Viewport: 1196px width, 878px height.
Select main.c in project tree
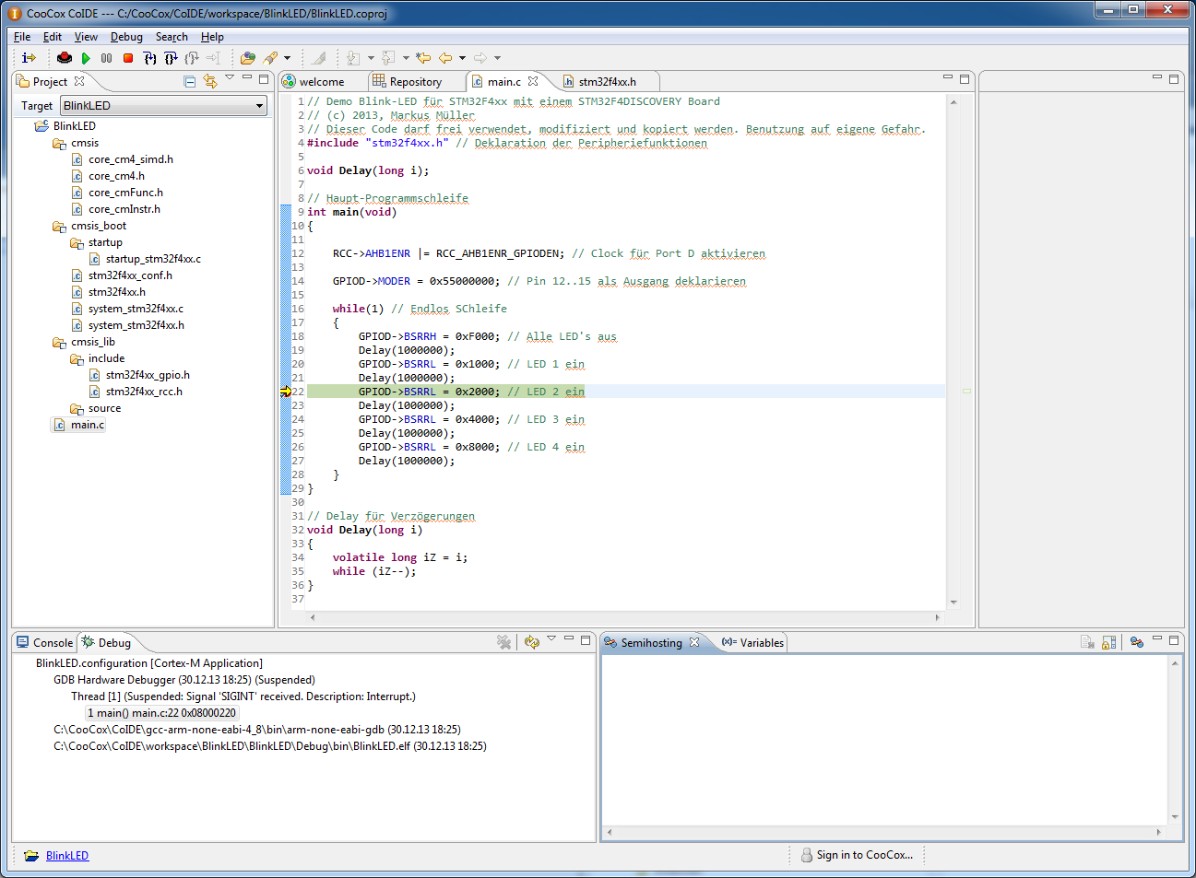88,425
